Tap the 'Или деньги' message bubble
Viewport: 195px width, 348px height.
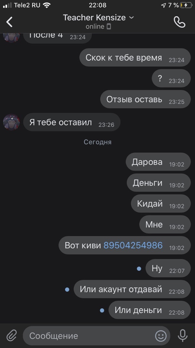click(x=149, y=310)
